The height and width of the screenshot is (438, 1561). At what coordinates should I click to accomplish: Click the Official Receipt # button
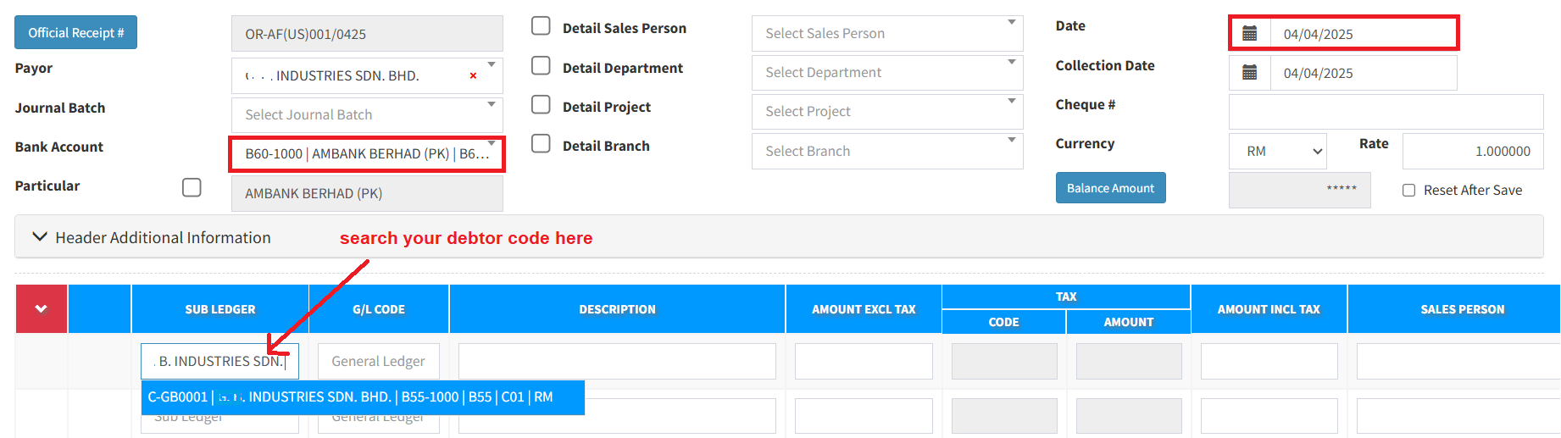point(75,33)
